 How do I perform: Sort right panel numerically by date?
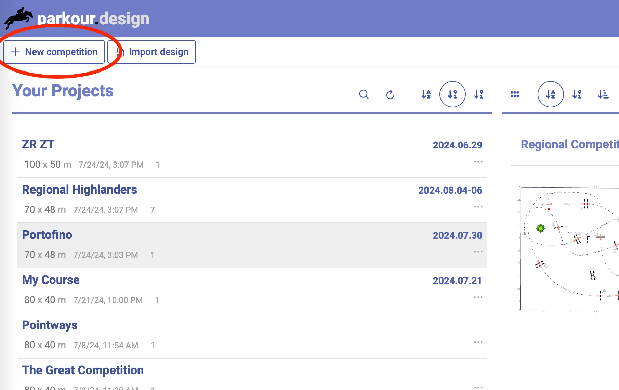(577, 94)
